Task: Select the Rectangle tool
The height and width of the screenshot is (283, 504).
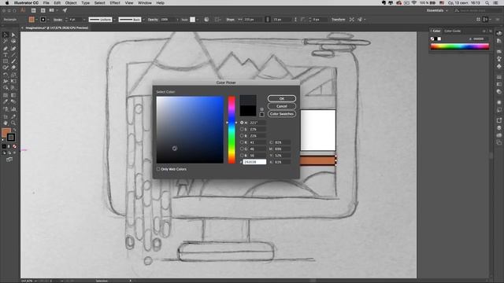Action: 6,61
